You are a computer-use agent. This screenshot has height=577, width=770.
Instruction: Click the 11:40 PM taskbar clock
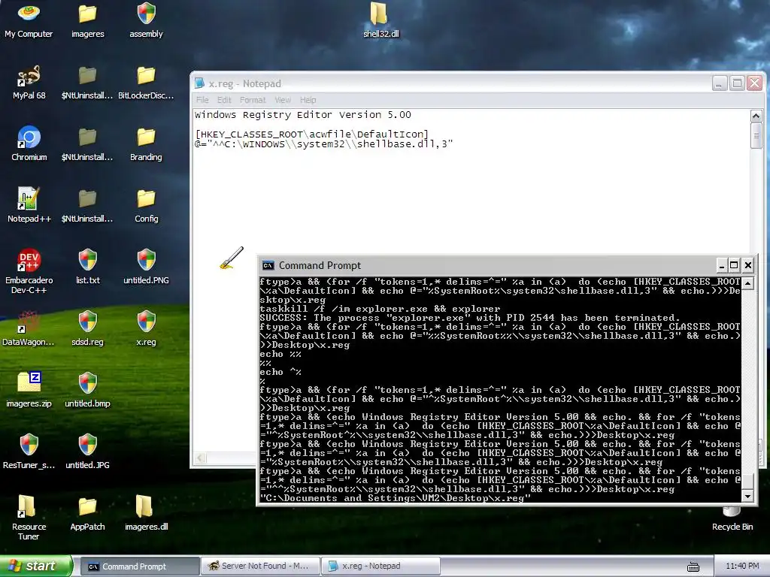click(x=742, y=566)
